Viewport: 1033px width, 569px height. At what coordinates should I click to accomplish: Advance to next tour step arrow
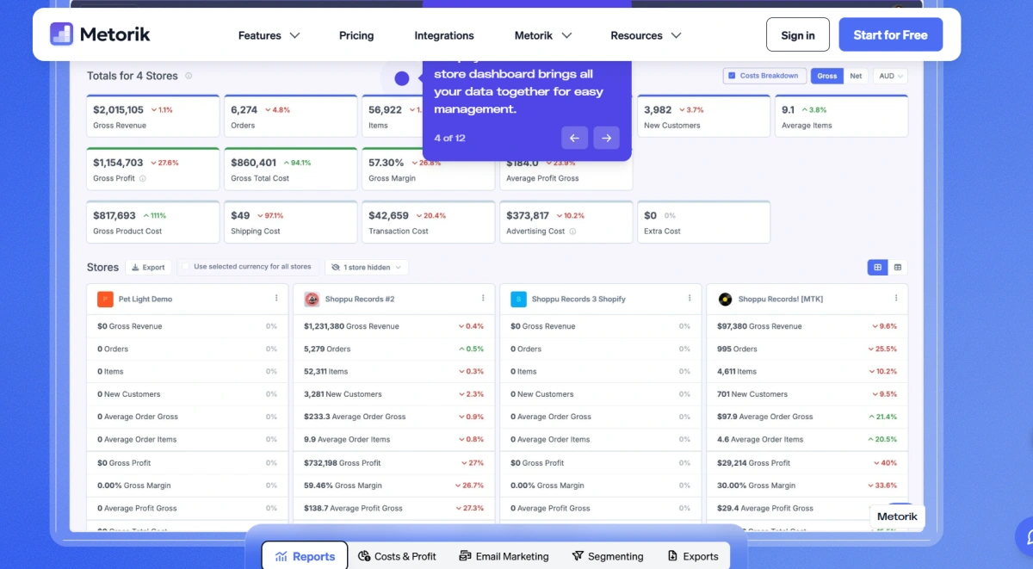tap(606, 138)
